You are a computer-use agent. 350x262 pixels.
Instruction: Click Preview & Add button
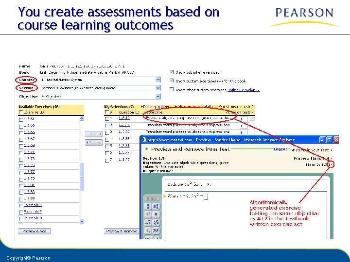click(35, 231)
